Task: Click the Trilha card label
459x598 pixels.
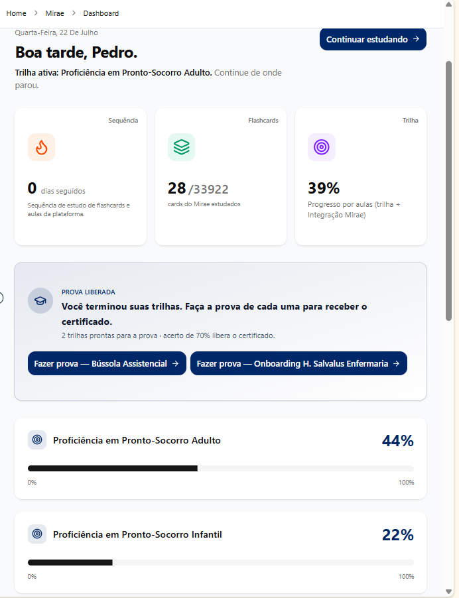Action: (x=410, y=121)
